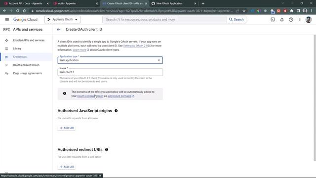Open Enabled APIs and services
Viewport: 316px width, 178px height.
[29, 41]
